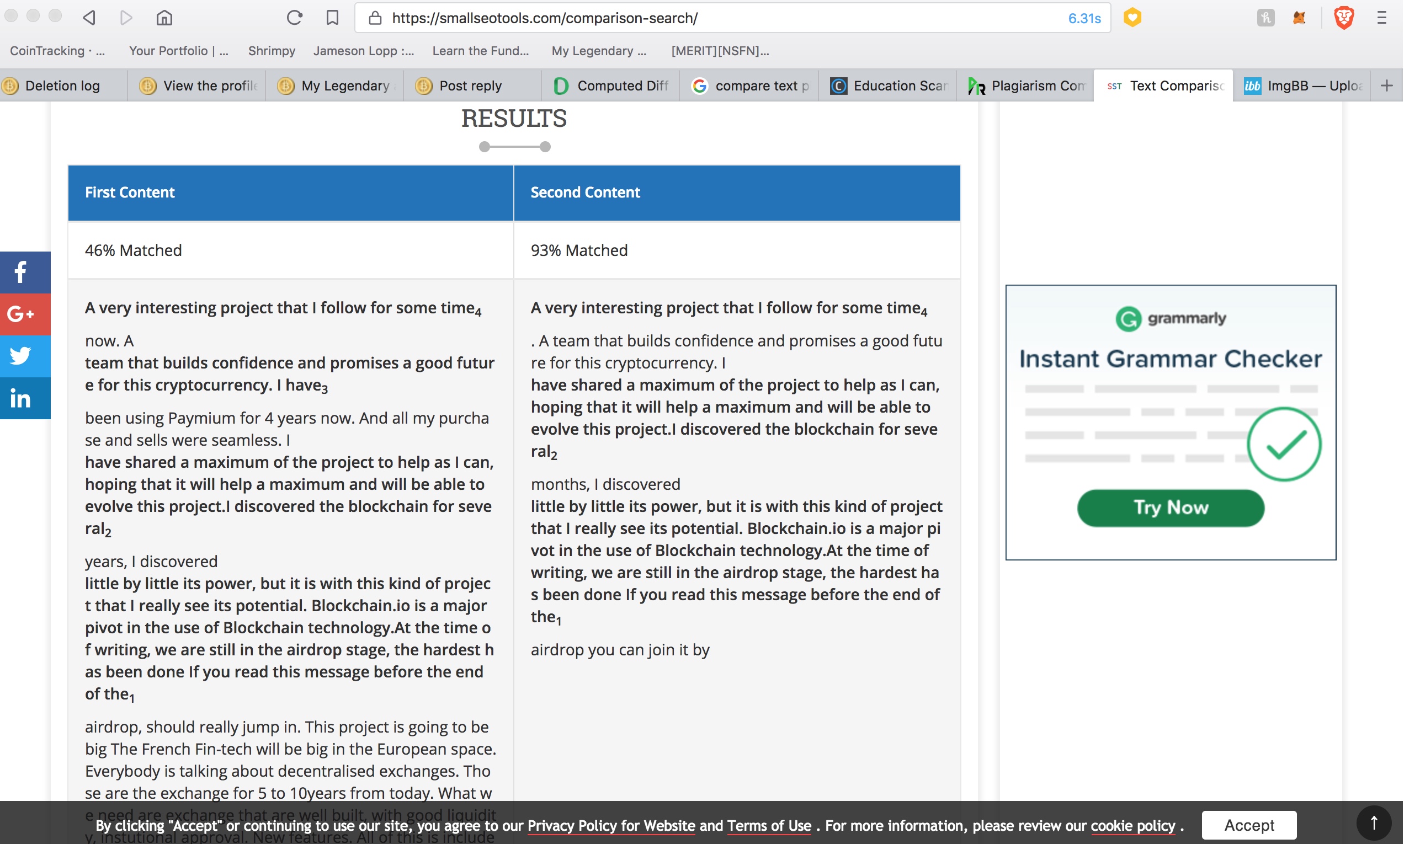Bookmark this page with the bookmark icon
This screenshot has width=1404, height=844.
[x=332, y=18]
